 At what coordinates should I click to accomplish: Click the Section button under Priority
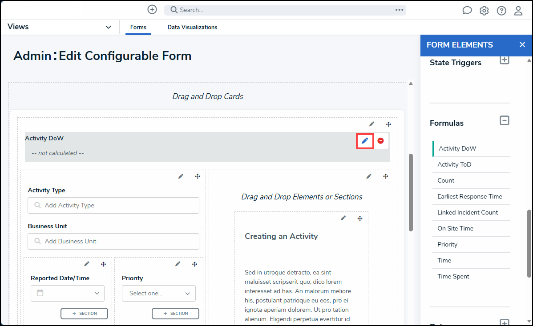[x=175, y=314]
